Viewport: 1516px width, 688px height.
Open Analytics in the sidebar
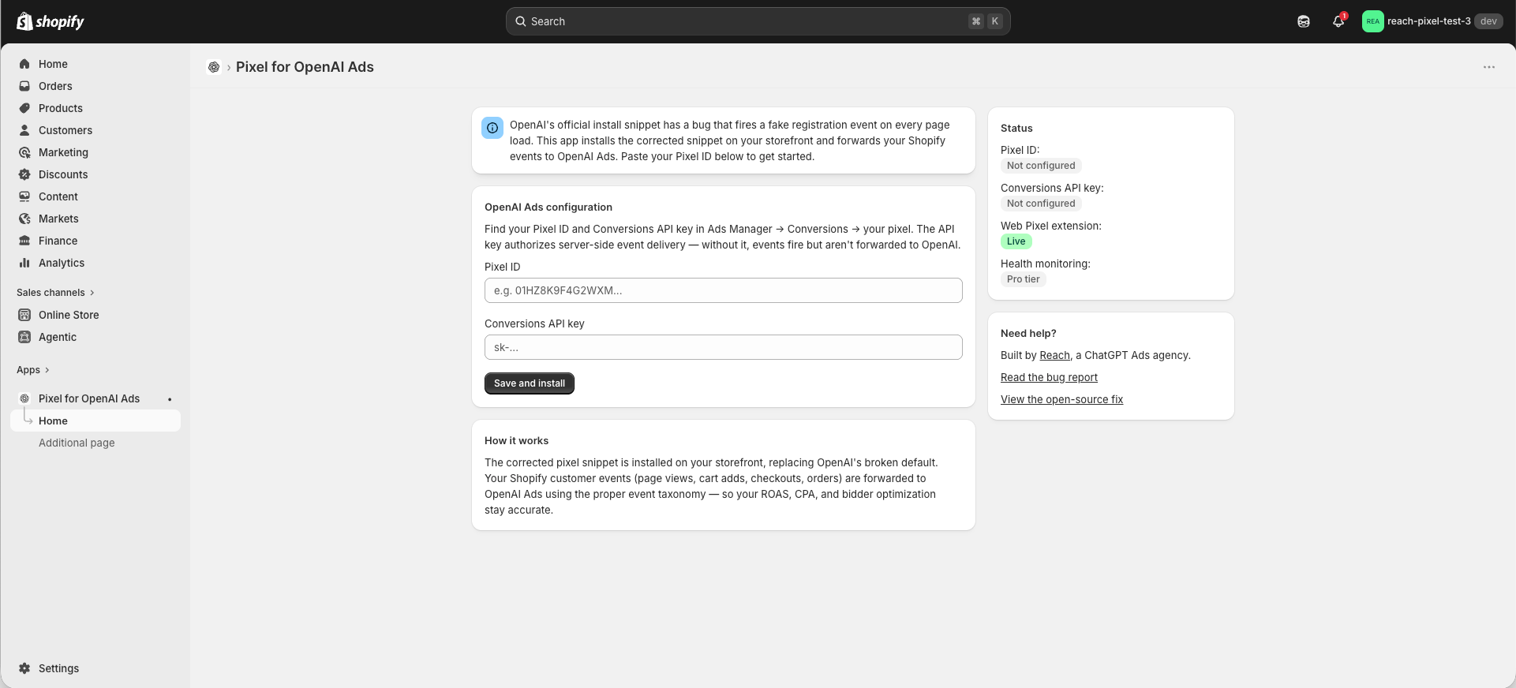click(62, 263)
